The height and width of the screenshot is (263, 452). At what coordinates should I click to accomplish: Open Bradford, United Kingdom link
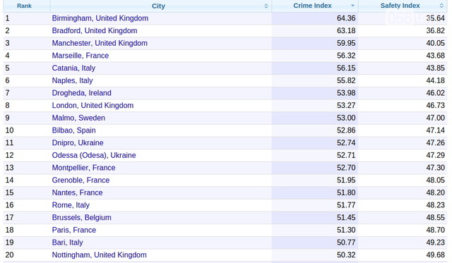click(x=95, y=30)
